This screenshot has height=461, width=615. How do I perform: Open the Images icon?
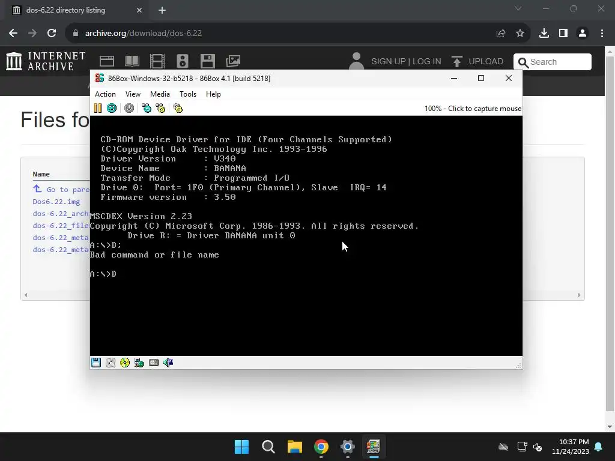(x=233, y=61)
